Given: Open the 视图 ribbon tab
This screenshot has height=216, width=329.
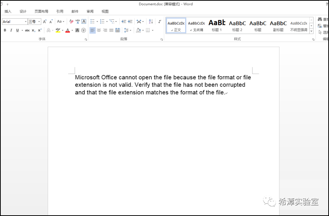Looking at the screenshot, I should pos(105,11).
